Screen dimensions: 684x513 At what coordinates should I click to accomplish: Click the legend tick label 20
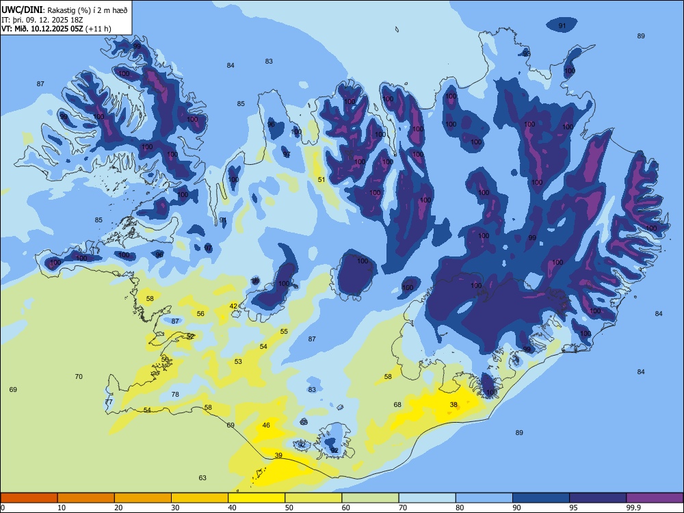[x=118, y=508]
